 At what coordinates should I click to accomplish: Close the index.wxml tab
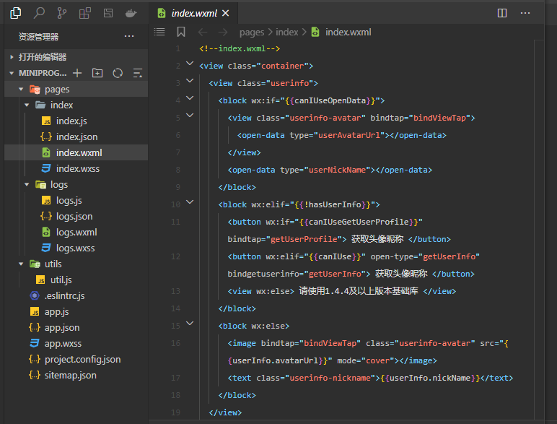[x=226, y=13]
